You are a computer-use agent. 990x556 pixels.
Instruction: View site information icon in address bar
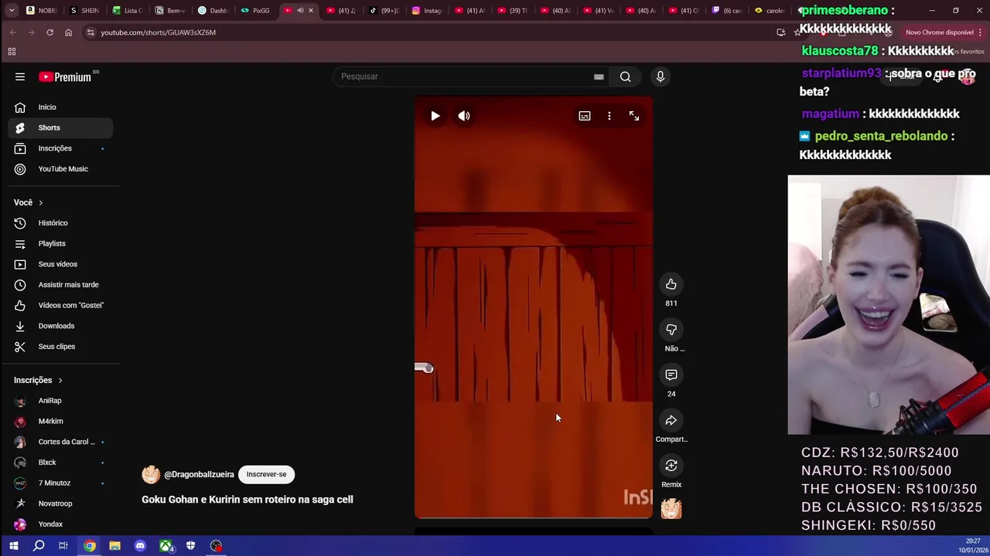pos(90,32)
